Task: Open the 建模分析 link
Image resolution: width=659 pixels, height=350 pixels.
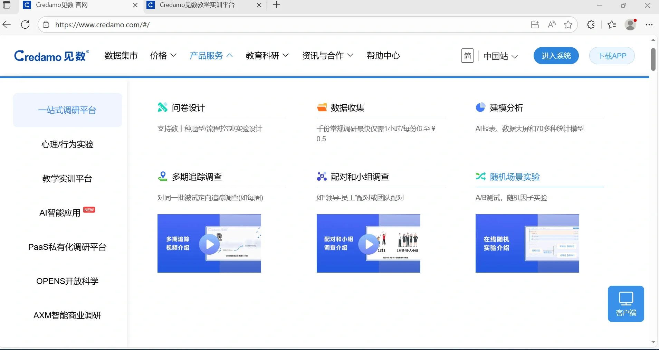Action: point(507,108)
